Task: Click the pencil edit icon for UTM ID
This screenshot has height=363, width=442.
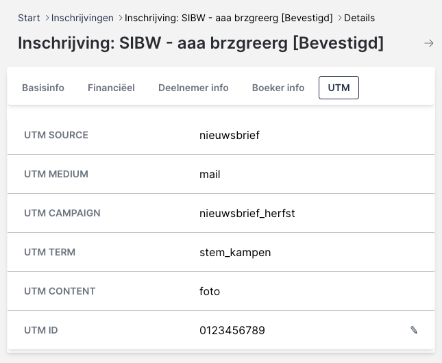Action: pos(414,330)
